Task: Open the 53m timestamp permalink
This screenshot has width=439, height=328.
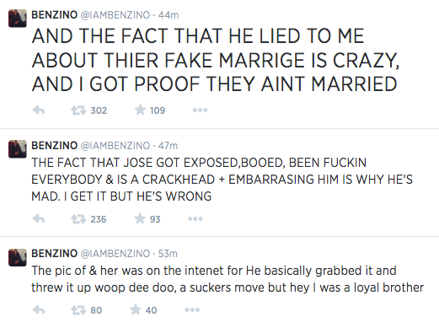Action: pyautogui.click(x=168, y=254)
